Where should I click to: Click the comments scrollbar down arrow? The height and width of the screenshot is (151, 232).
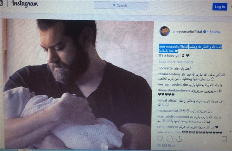[230, 131]
